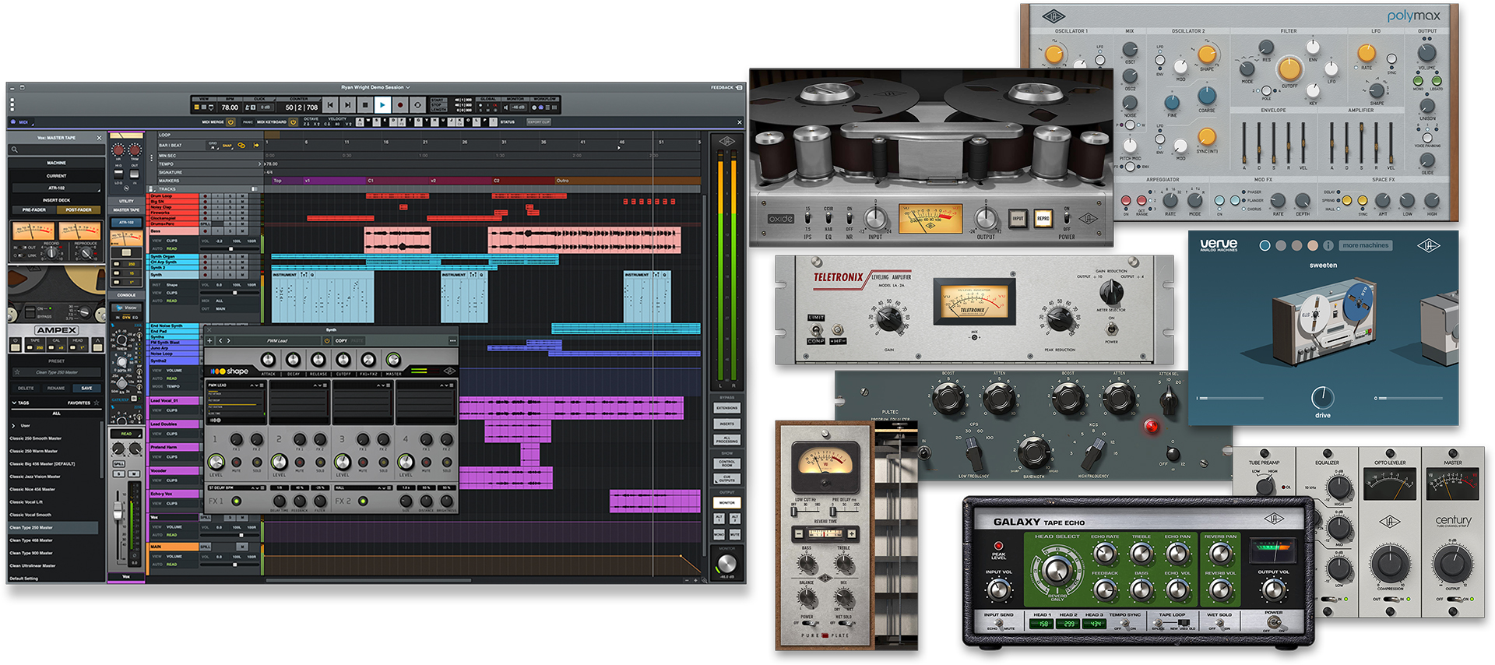Screen dimensions: 1495x665
Task: Click the go-to-end transport button
Action: pos(347,105)
